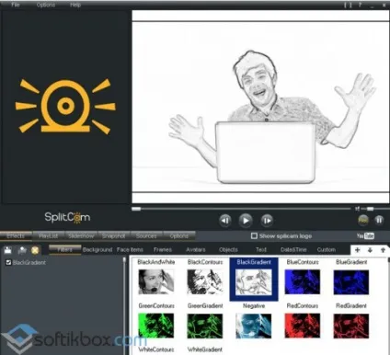Select the Negative filter thumbnail
Screen dimensions: 390x355
click(x=254, y=326)
